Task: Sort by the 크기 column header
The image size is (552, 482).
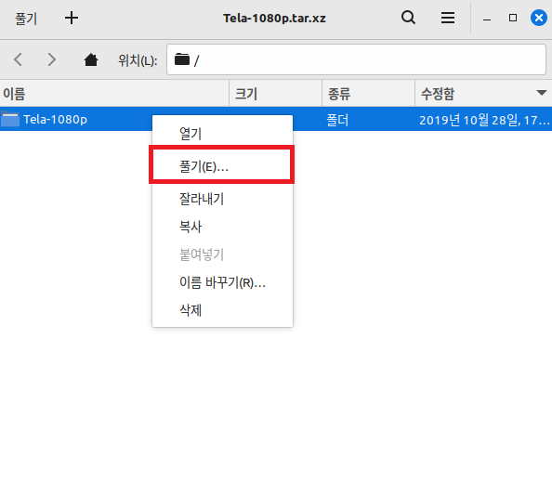Action: [276, 94]
